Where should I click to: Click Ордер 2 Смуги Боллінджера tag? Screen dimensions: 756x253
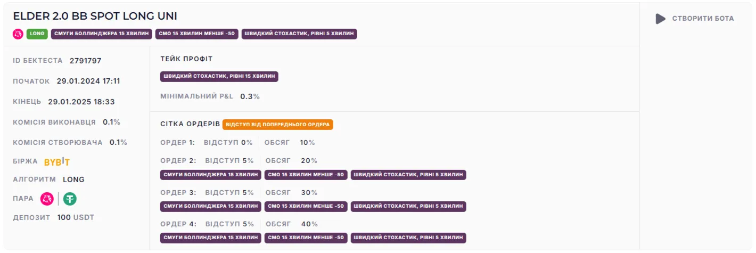[211, 175]
